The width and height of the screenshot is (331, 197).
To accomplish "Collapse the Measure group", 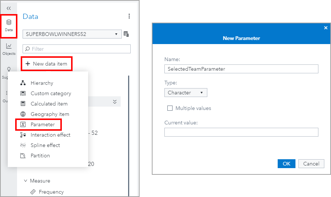I will pos(26,181).
